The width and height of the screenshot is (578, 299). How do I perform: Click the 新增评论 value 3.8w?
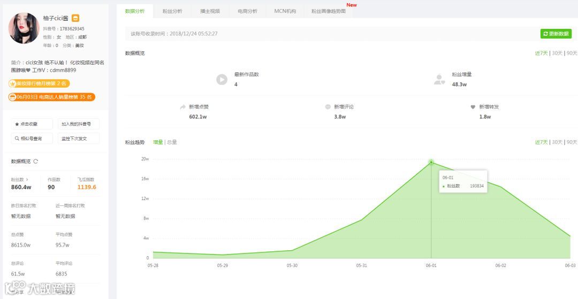tap(340, 117)
